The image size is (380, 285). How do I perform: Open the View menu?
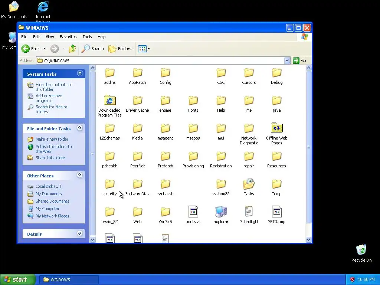point(50,37)
